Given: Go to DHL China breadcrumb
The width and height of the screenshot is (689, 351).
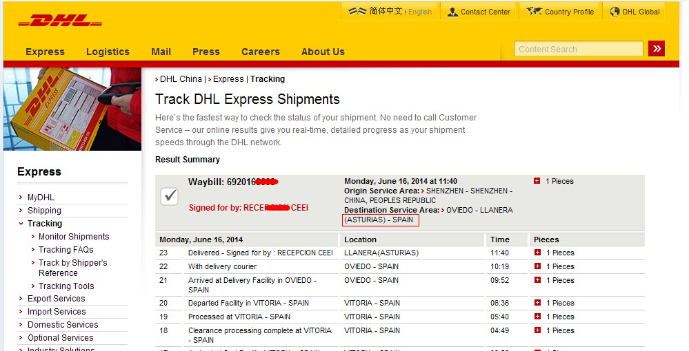Looking at the screenshot, I should [x=181, y=79].
